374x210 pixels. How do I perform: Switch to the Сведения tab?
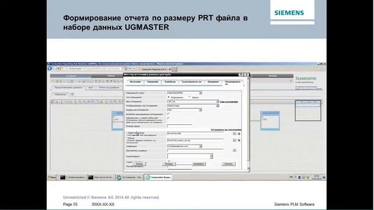point(153,82)
